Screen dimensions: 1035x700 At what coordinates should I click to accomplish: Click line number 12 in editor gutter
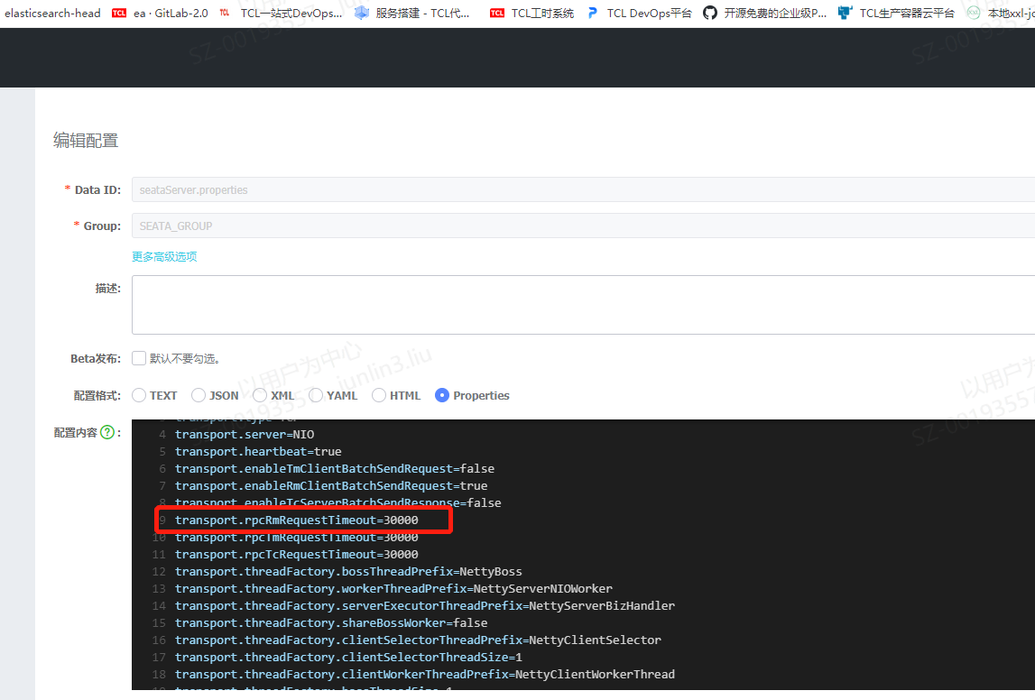(x=159, y=571)
